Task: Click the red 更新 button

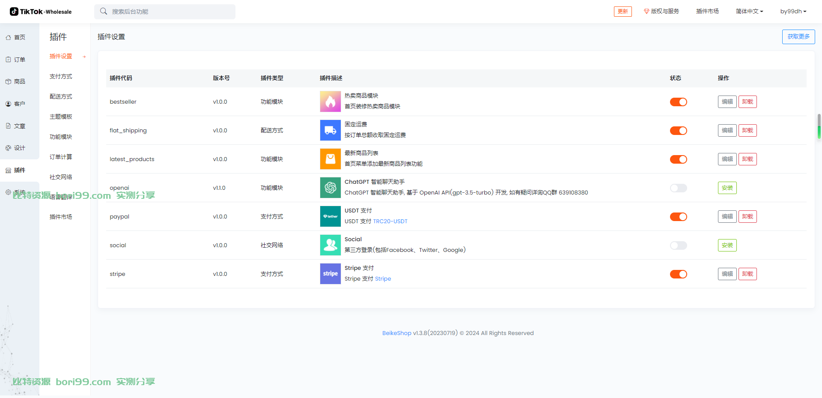Action: (623, 11)
